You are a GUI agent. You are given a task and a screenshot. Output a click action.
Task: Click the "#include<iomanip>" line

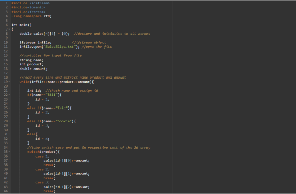pos(29,7)
